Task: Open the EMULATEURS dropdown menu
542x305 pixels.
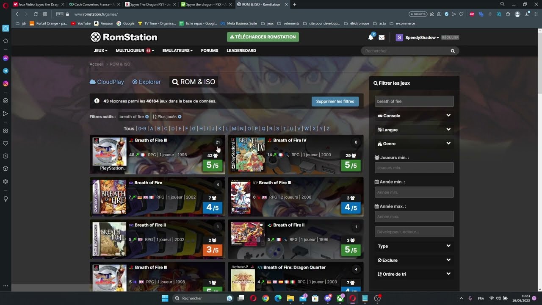Action: (177, 50)
